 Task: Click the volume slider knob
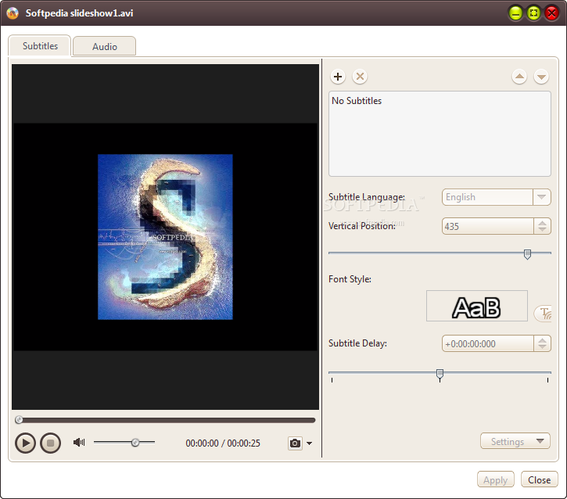point(135,442)
